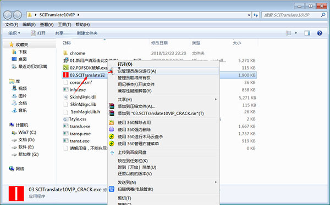Choose 以管理员身份运行(A) in context menu
330x205 pixels.
(163, 71)
